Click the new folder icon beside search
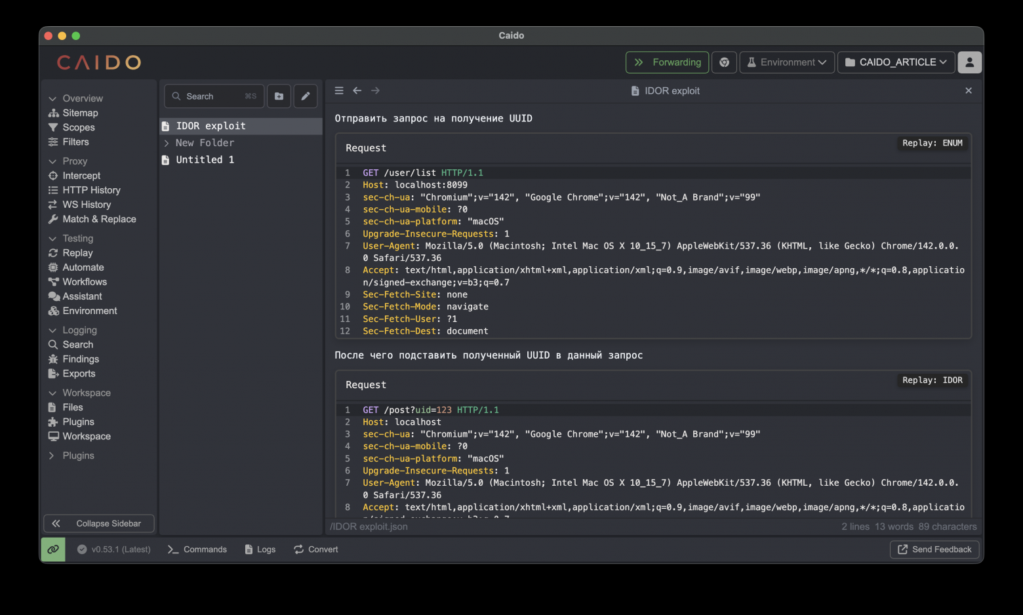 (279, 96)
